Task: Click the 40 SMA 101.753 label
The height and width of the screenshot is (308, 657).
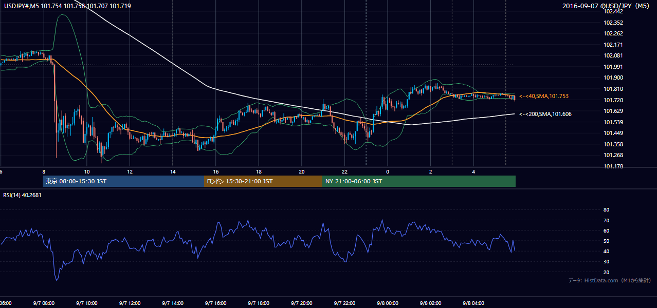Action: (544, 96)
